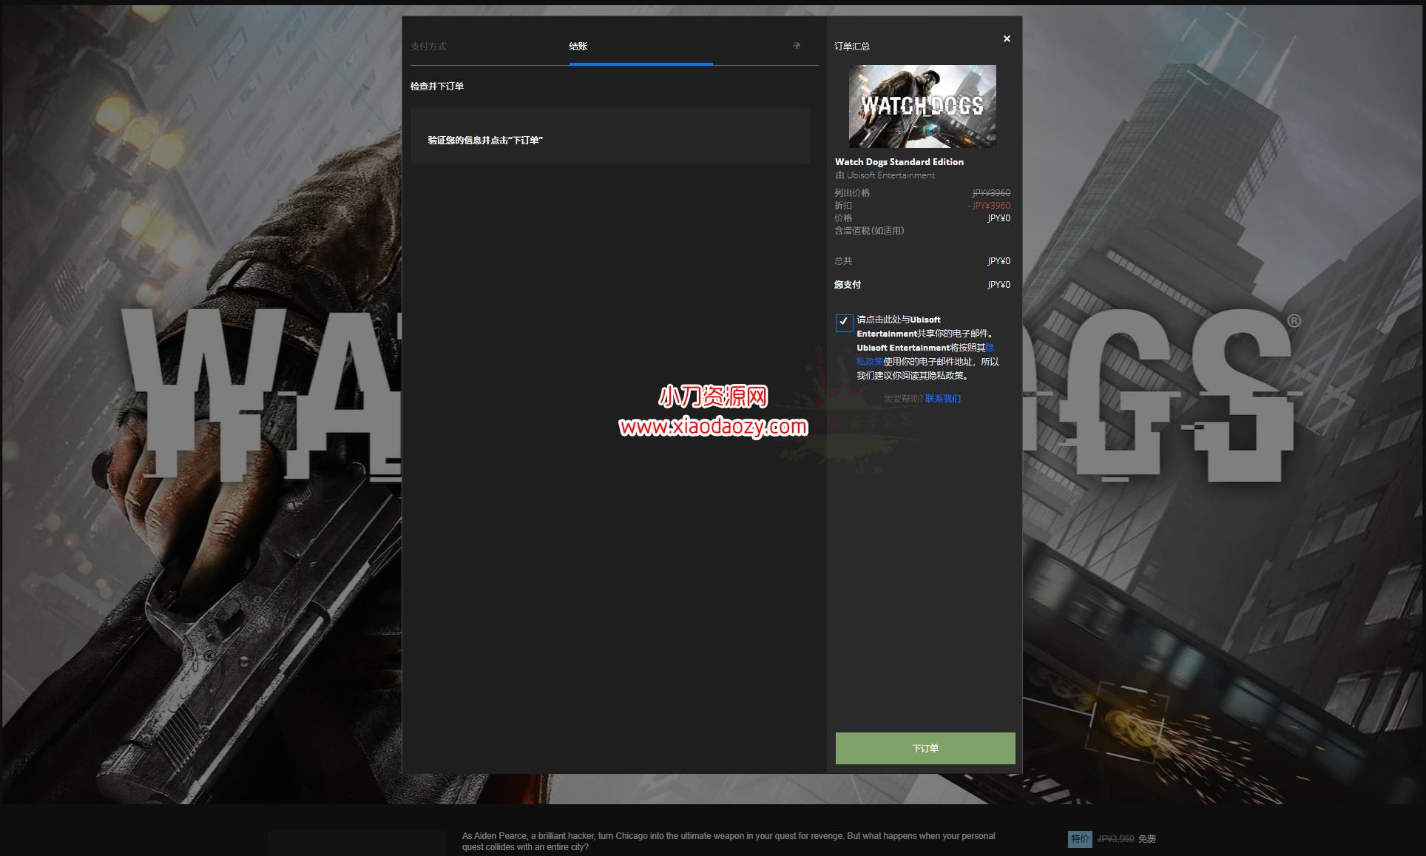Switch to the 支付方式 tab
Image resolution: width=1426 pixels, height=856 pixels.
click(428, 46)
